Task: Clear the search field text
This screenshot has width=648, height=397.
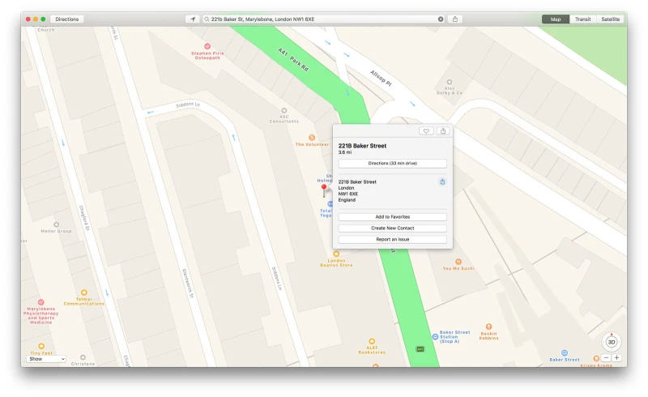Action: pos(441,19)
